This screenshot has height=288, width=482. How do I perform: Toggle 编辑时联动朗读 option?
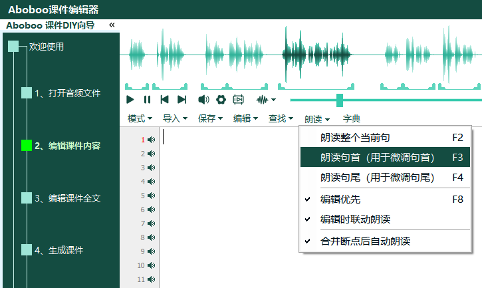[364, 219]
